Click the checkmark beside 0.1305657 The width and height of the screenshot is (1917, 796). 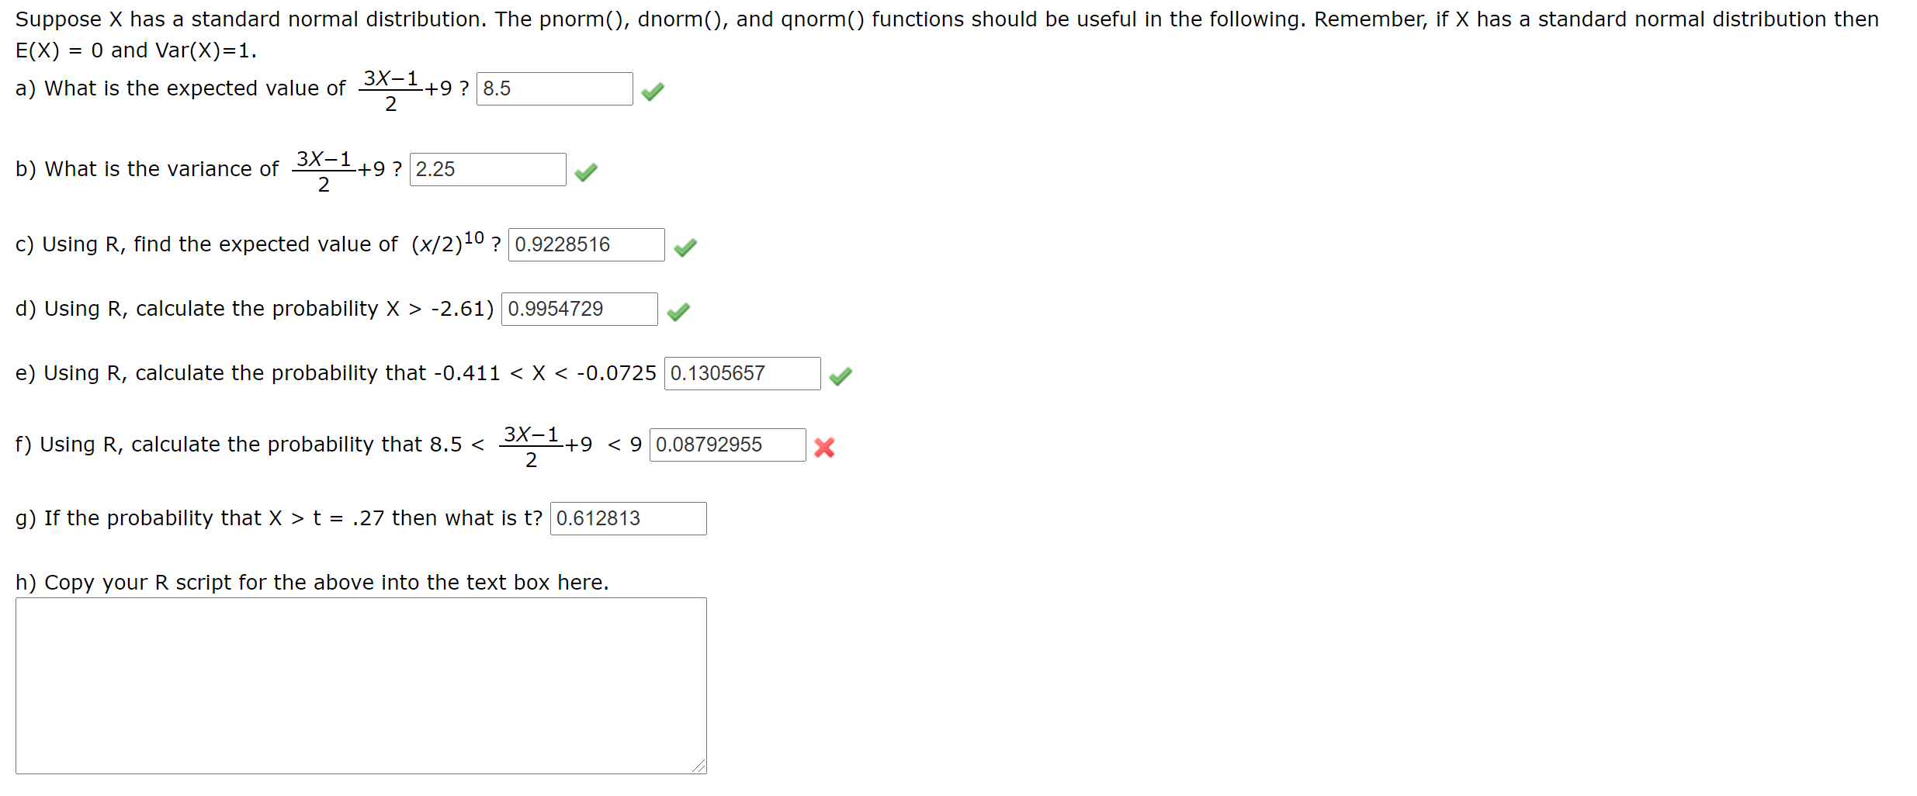pyautogui.click(x=841, y=375)
